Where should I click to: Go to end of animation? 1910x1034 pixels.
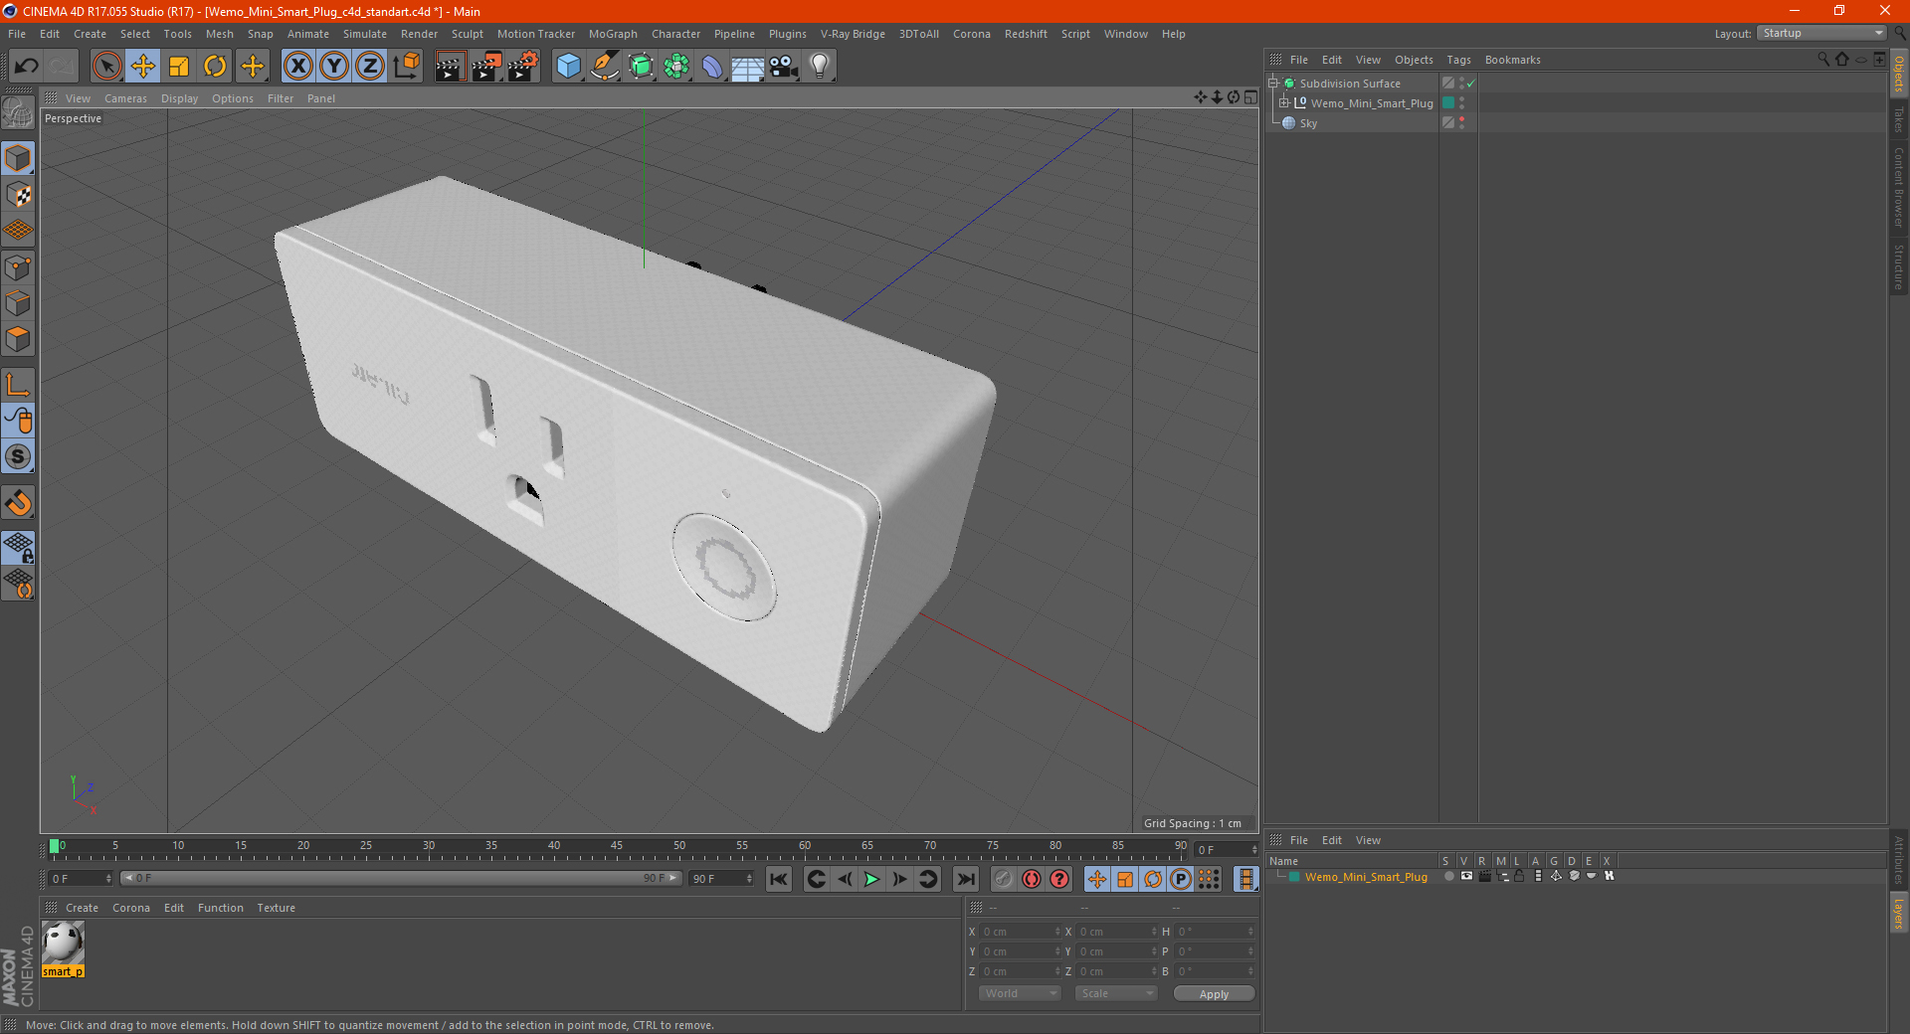pos(965,879)
